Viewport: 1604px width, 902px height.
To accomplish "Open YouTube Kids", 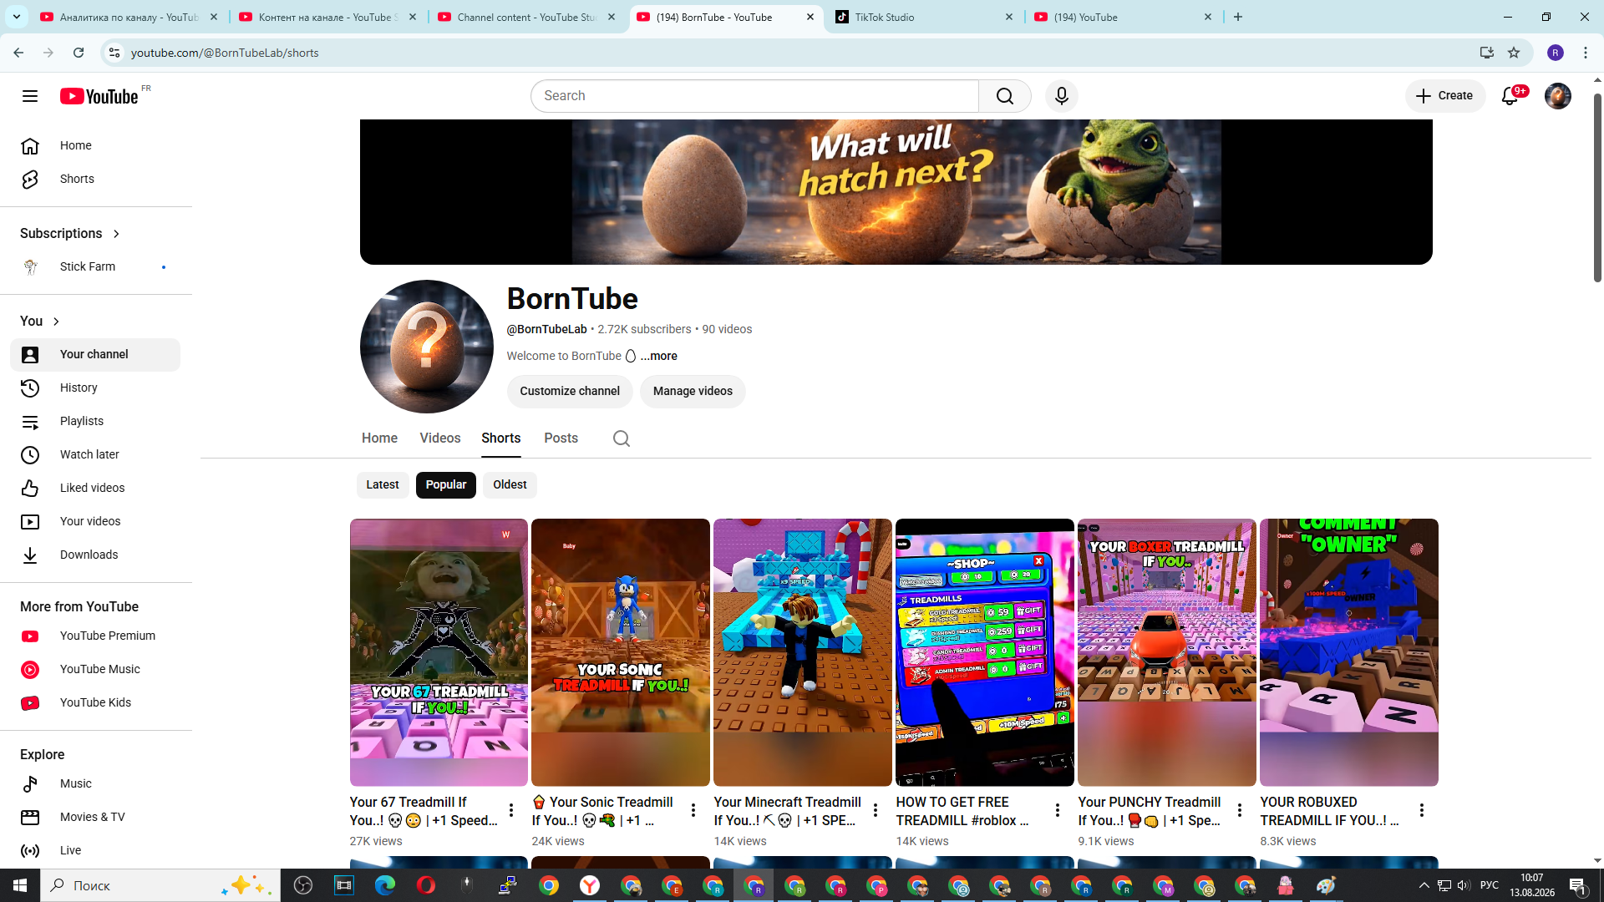I will point(95,702).
